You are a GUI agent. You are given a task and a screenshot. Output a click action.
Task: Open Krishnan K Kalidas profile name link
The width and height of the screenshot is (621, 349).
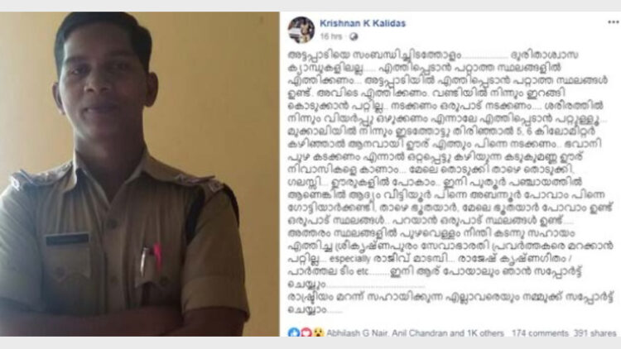click(x=363, y=23)
